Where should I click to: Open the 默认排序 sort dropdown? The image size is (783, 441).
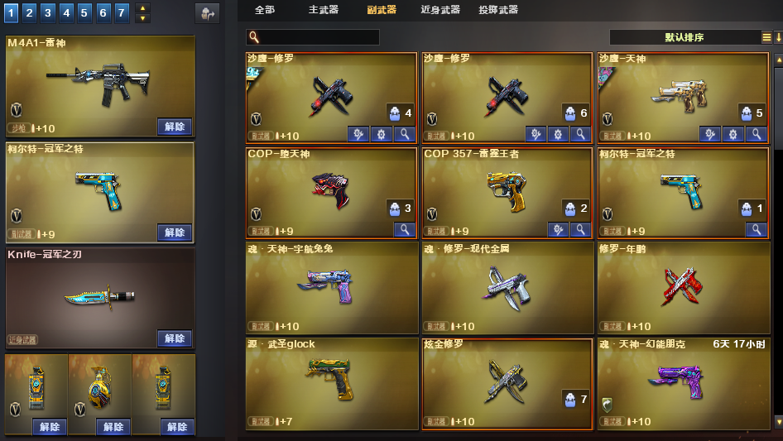[x=685, y=37]
